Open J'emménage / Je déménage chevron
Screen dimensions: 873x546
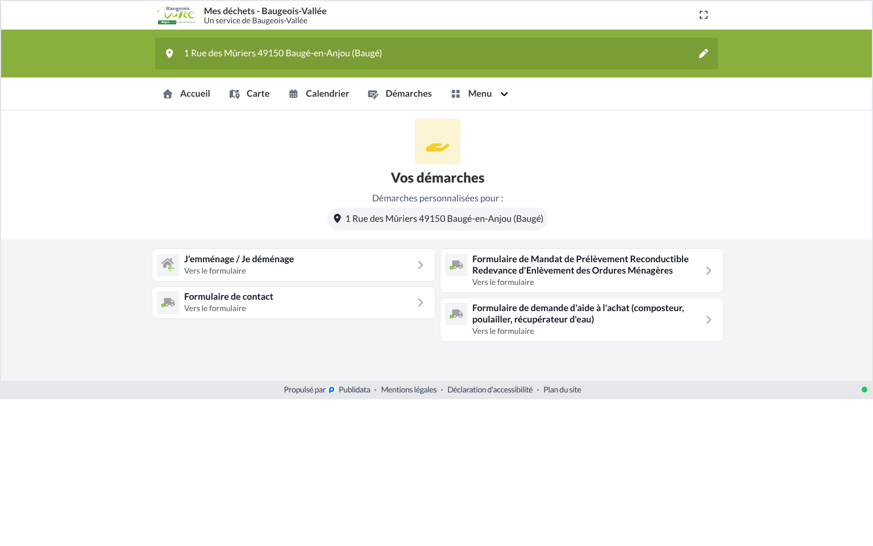(x=421, y=265)
